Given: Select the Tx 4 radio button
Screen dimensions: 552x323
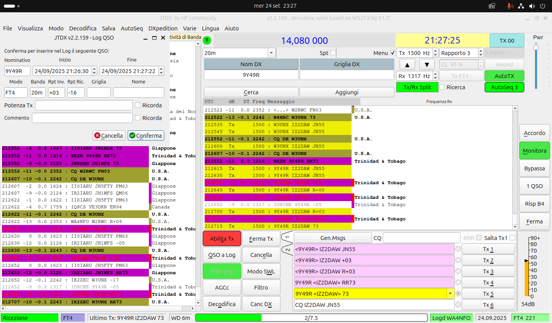Looking at the screenshot, I should pos(458,282).
